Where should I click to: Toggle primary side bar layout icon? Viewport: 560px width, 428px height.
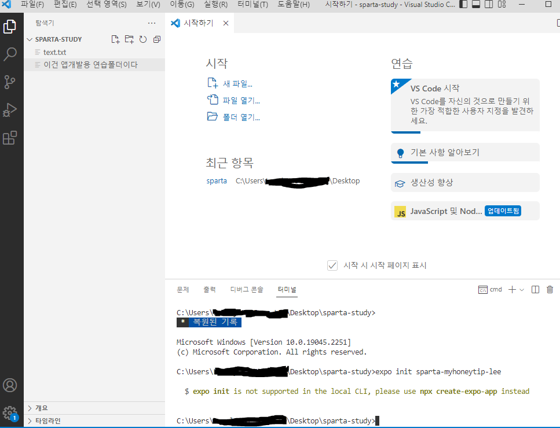point(463,4)
